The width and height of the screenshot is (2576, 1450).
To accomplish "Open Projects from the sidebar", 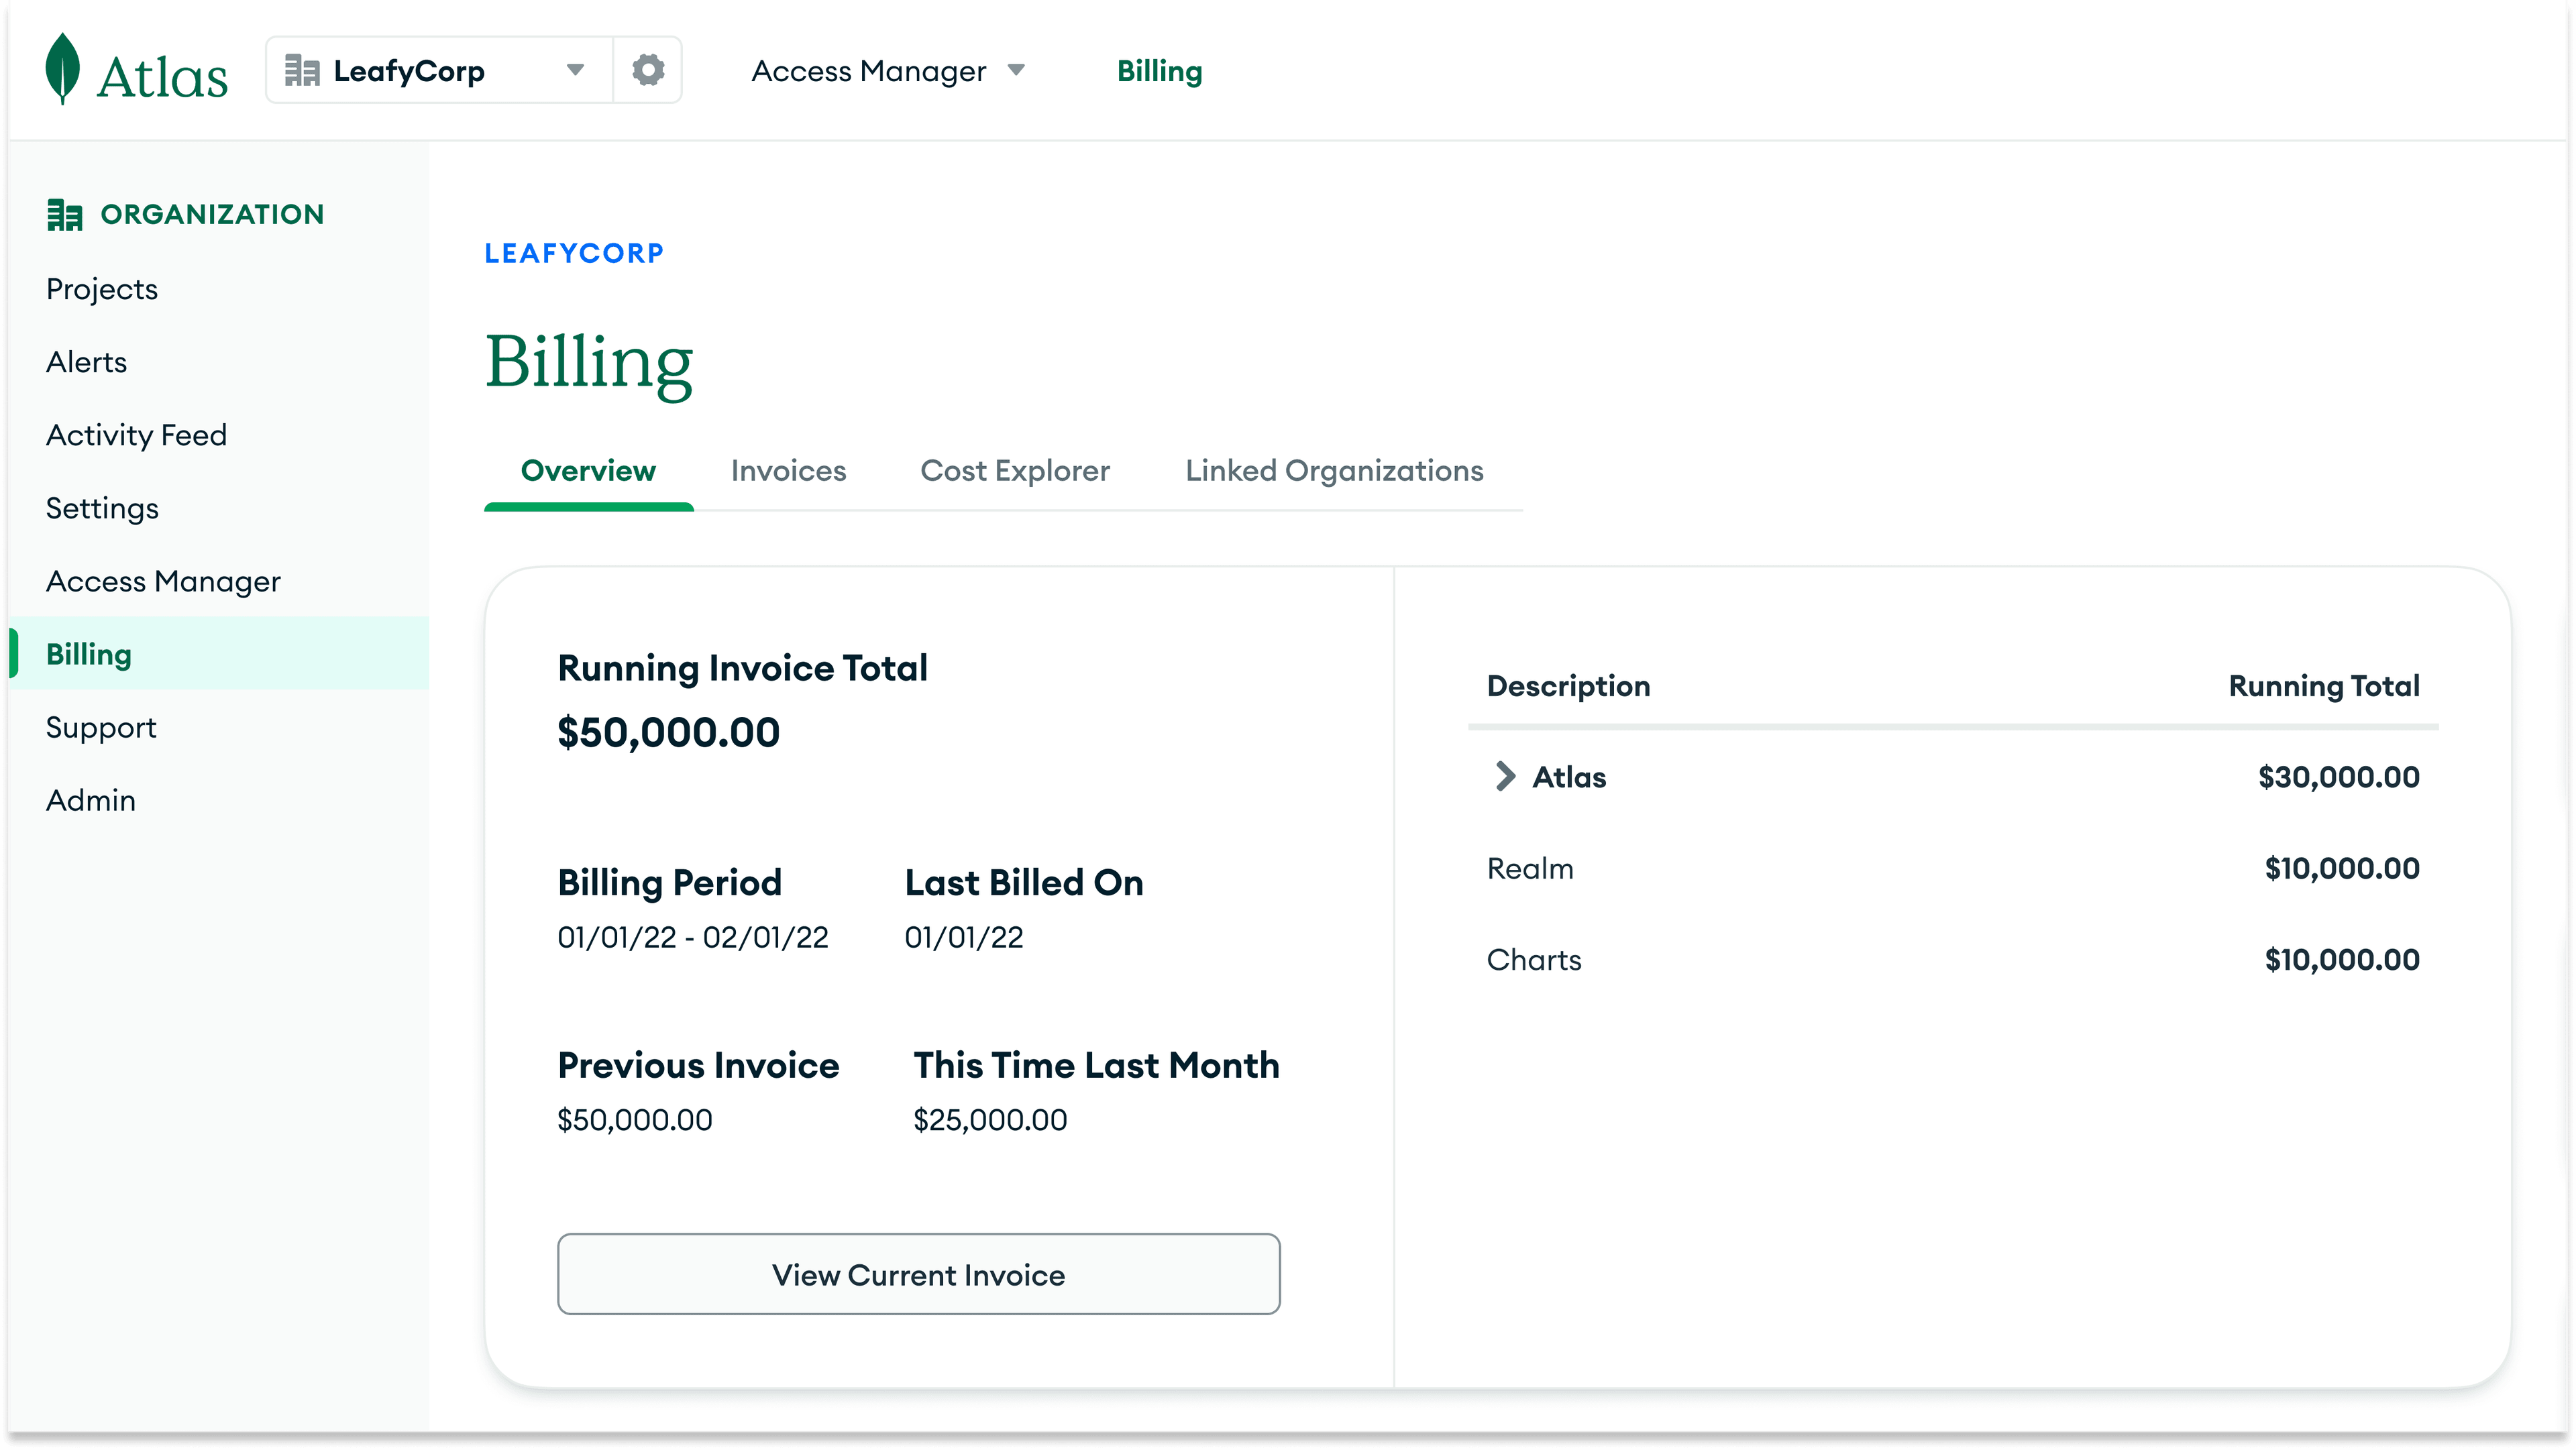I will coord(101,288).
